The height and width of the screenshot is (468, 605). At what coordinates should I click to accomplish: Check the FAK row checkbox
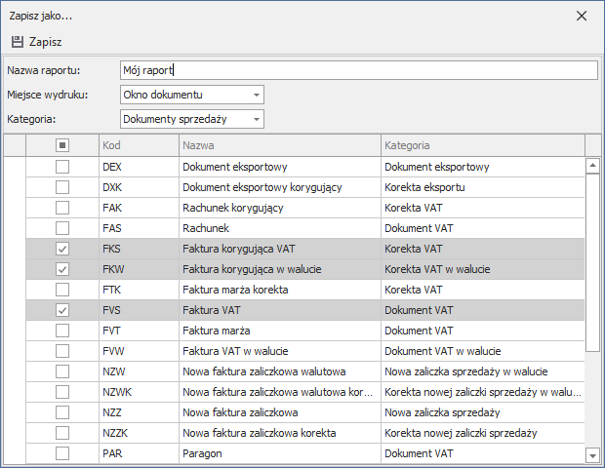click(x=62, y=208)
